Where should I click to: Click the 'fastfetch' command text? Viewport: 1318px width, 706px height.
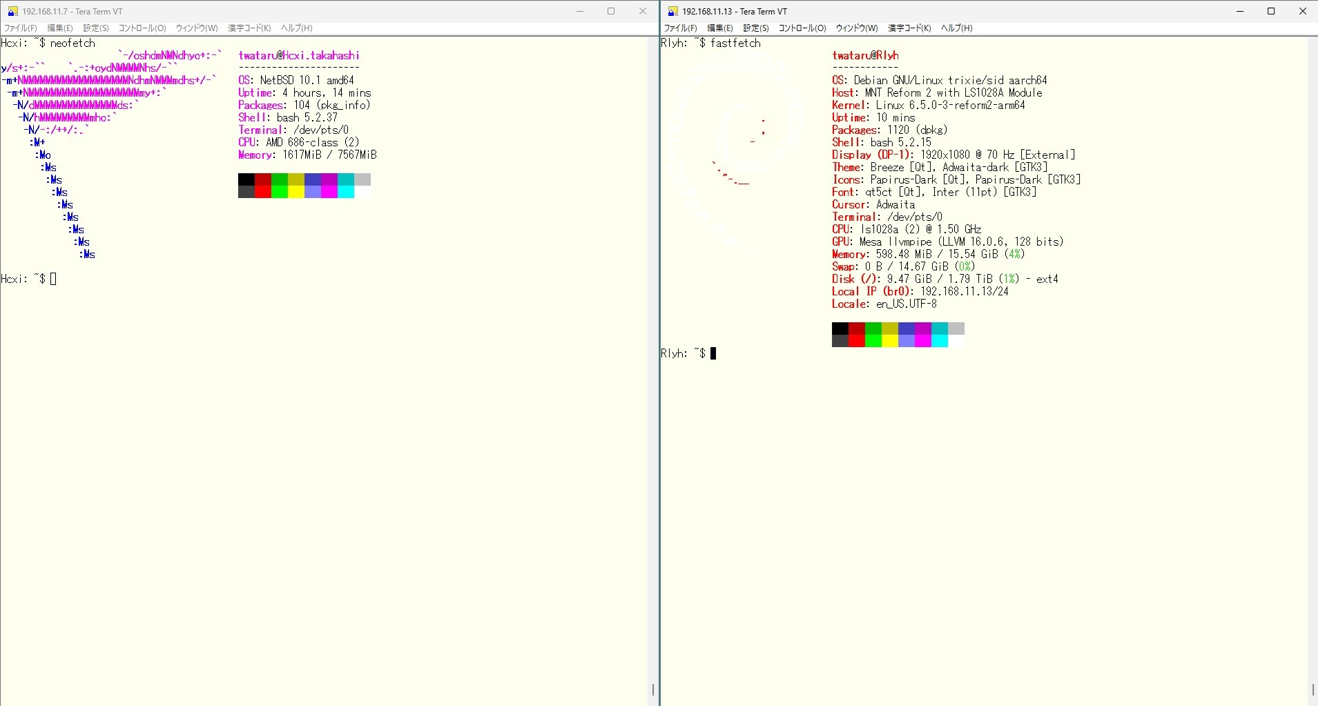coord(735,43)
